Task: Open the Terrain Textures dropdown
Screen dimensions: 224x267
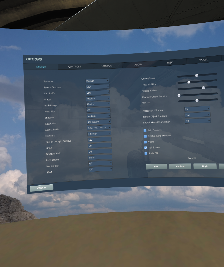Action: tap(97, 87)
